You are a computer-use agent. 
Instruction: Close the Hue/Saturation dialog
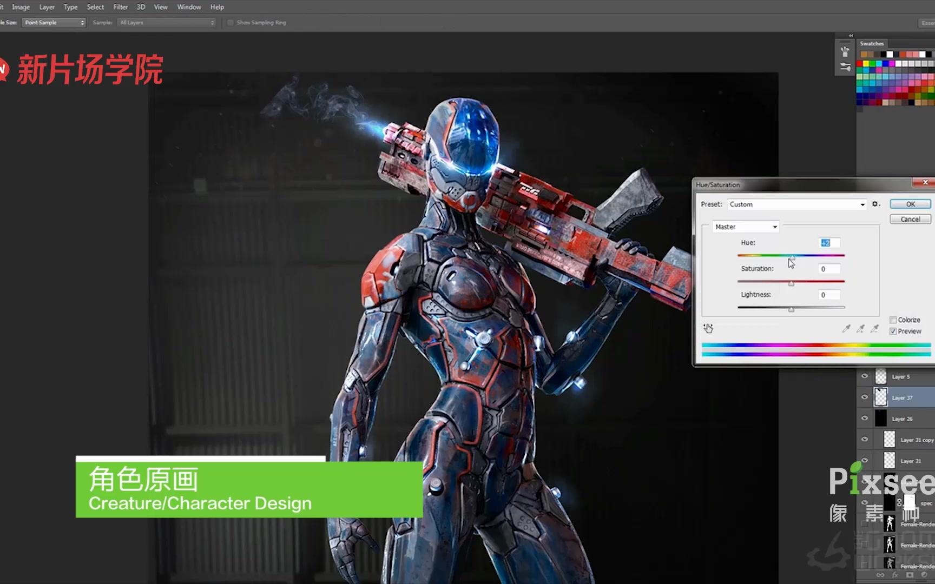point(925,182)
